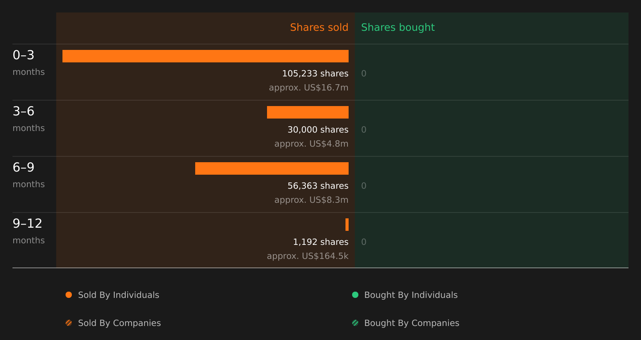The image size is (641, 340).
Task: Click the 'approx. US$16.7m' value
Action: [x=308, y=88]
